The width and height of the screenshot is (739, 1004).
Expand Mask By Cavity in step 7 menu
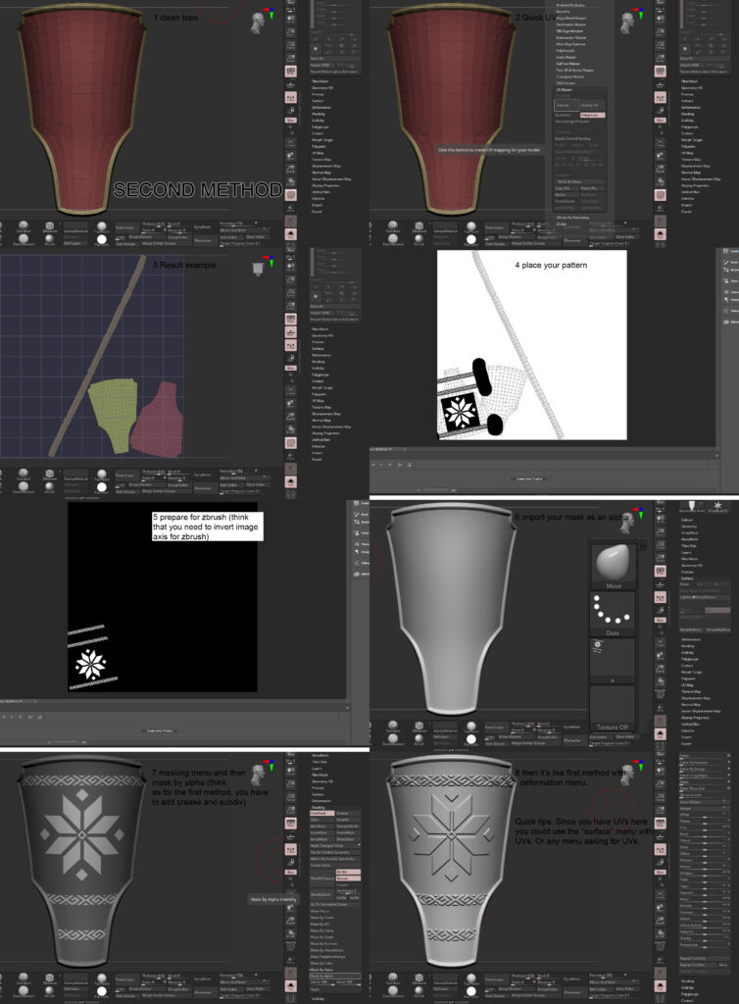pos(322,930)
